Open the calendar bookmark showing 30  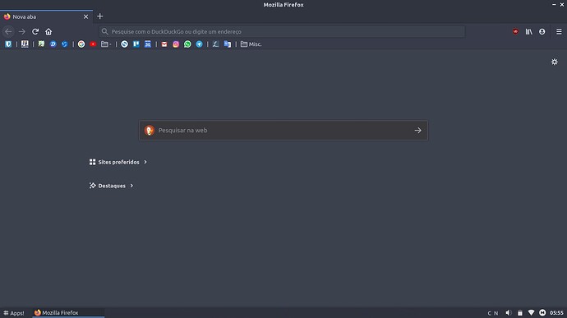pos(148,44)
